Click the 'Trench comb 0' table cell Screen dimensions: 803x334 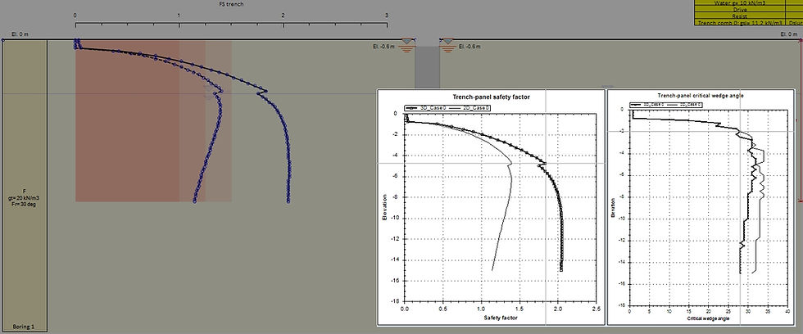(x=741, y=22)
